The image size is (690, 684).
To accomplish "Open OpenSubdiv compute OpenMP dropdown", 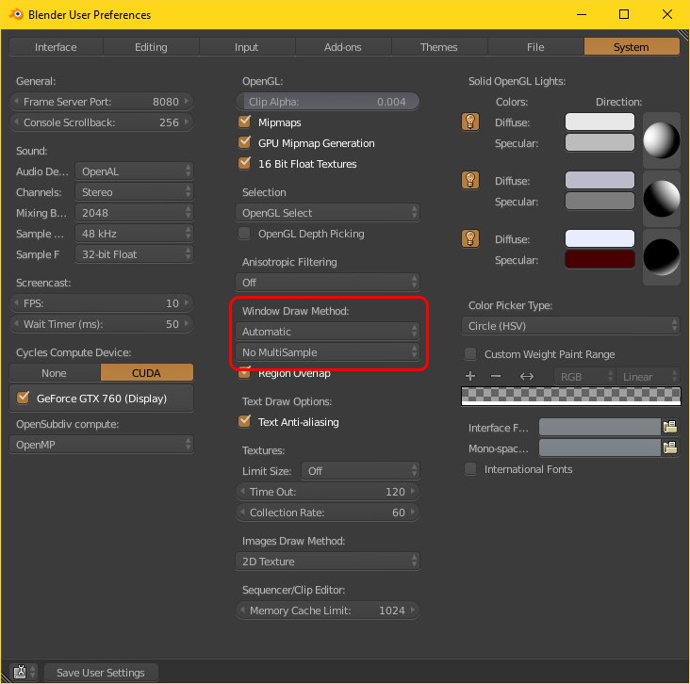I will click(x=101, y=445).
